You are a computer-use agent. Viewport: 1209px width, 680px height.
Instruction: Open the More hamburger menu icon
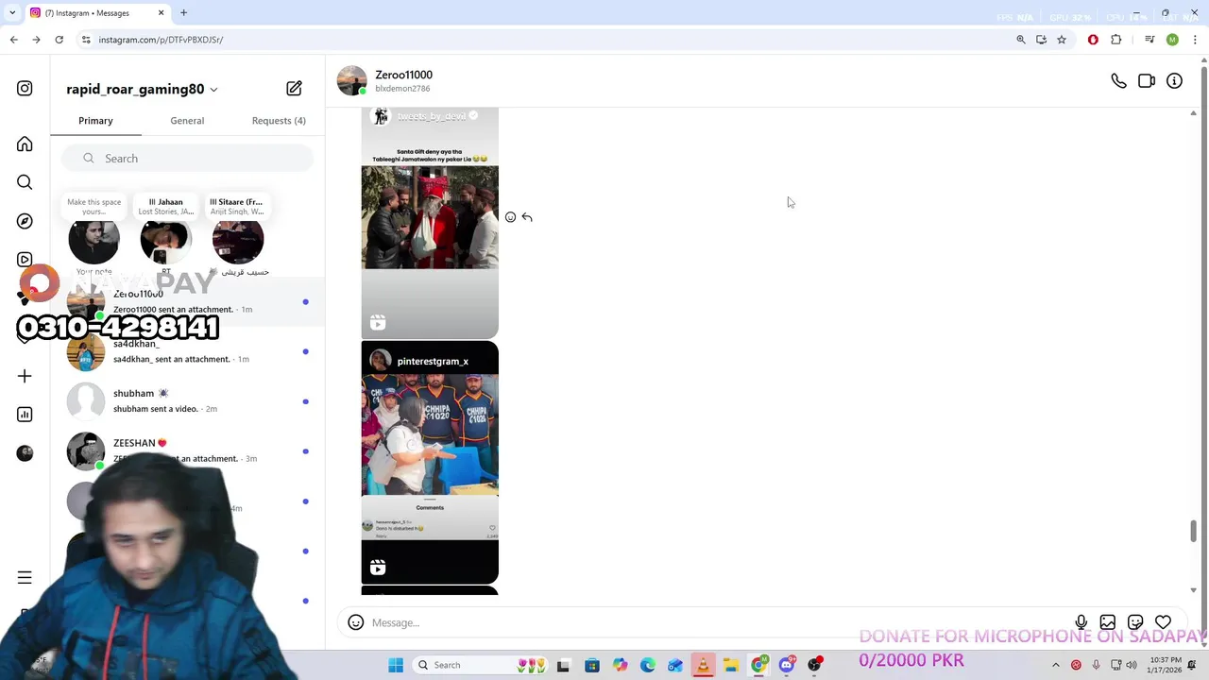(x=25, y=577)
